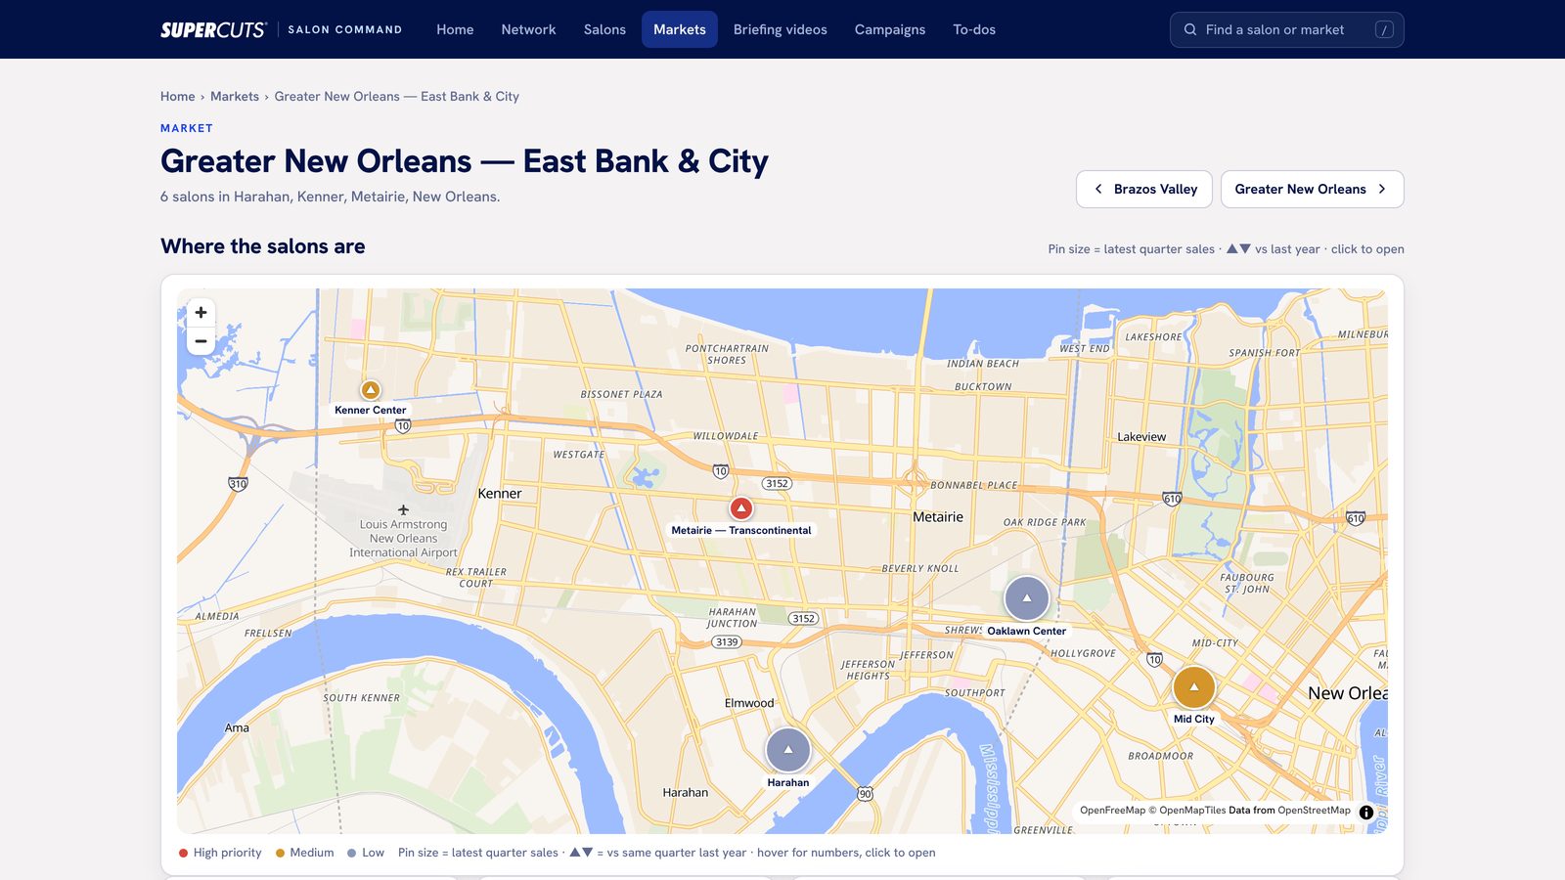Click the Markets breadcrumb link
1565x880 pixels.
click(x=235, y=96)
